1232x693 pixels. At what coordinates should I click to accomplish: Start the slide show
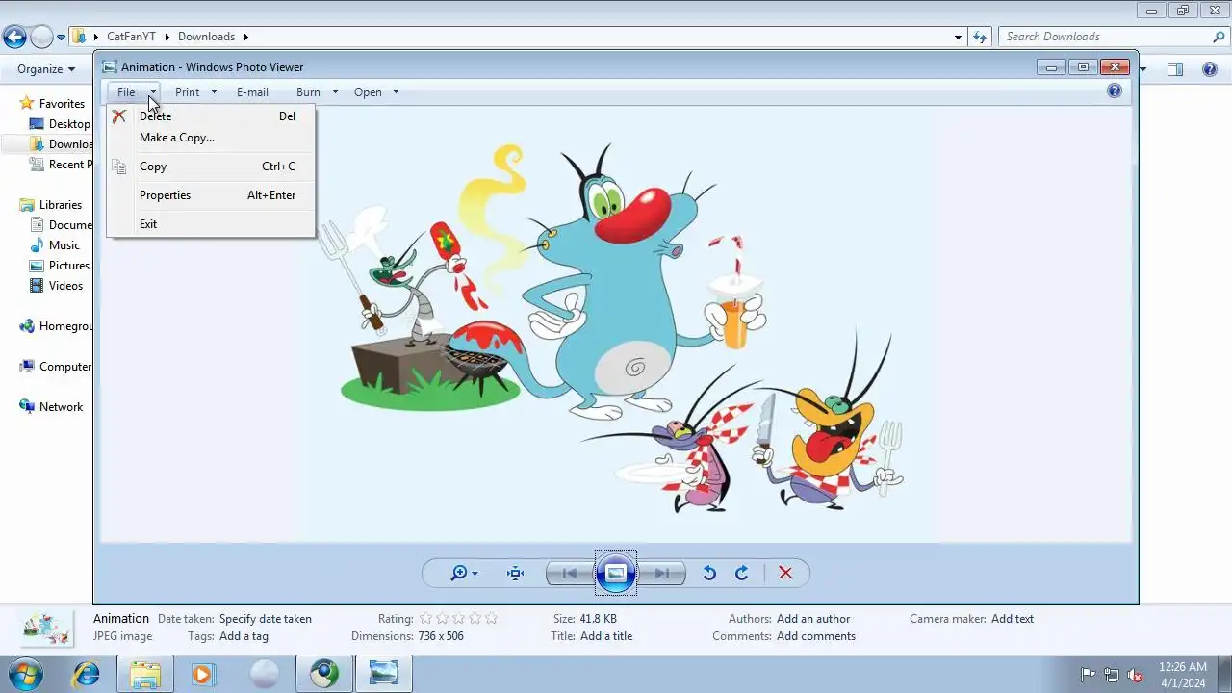pos(616,574)
